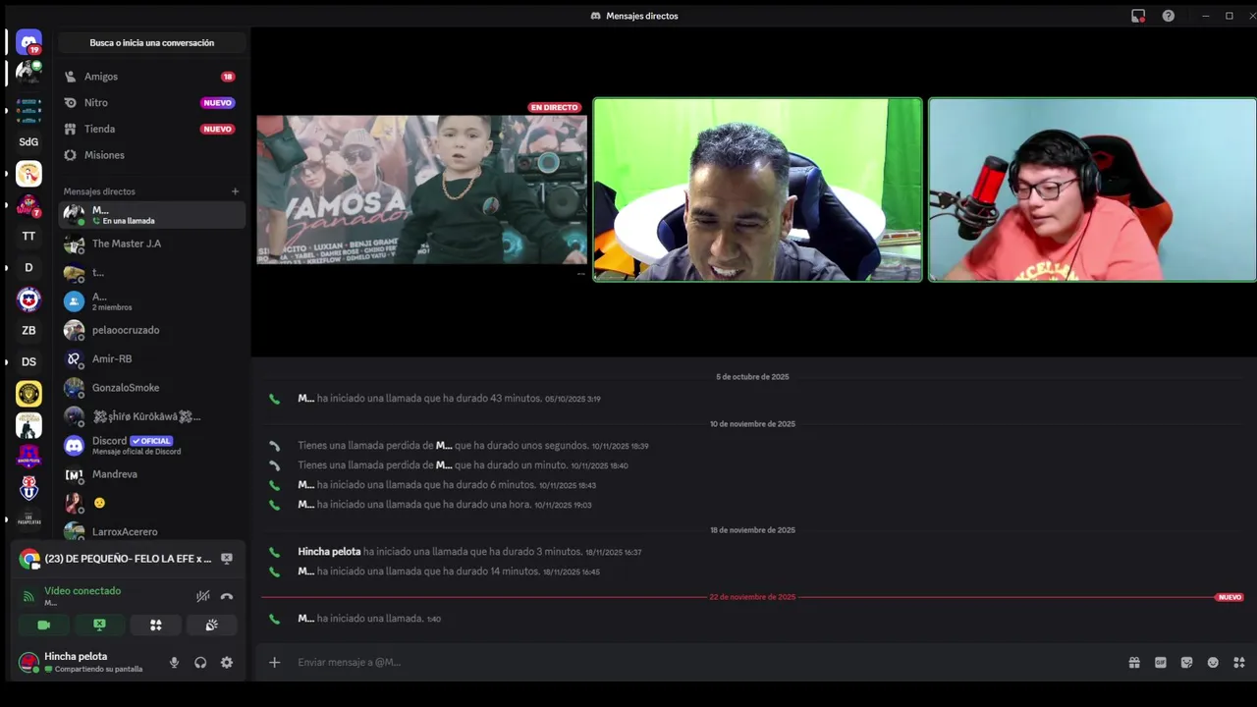This screenshot has height=707, width=1257.
Task: Open the apps icon in message bar
Action: pyautogui.click(x=1239, y=663)
